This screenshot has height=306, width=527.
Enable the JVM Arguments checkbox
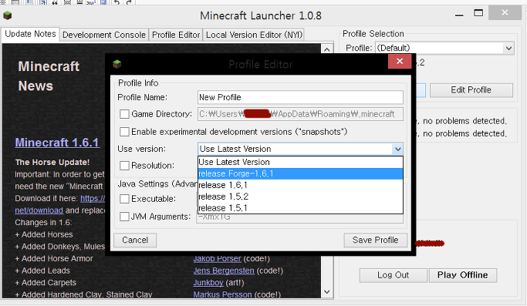[x=124, y=217]
